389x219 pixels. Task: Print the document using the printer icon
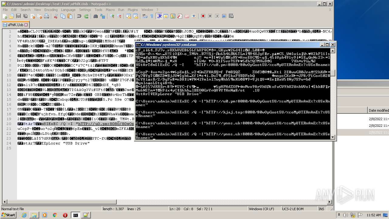pyautogui.click(x=46, y=16)
